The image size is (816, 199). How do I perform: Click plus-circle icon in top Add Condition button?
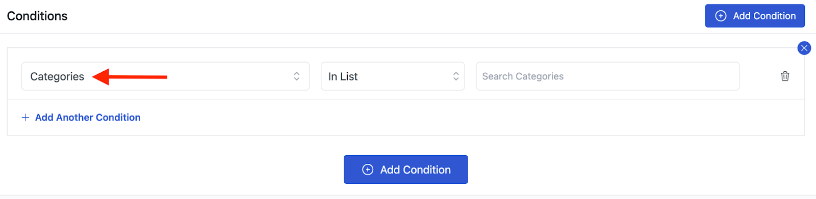click(x=721, y=16)
